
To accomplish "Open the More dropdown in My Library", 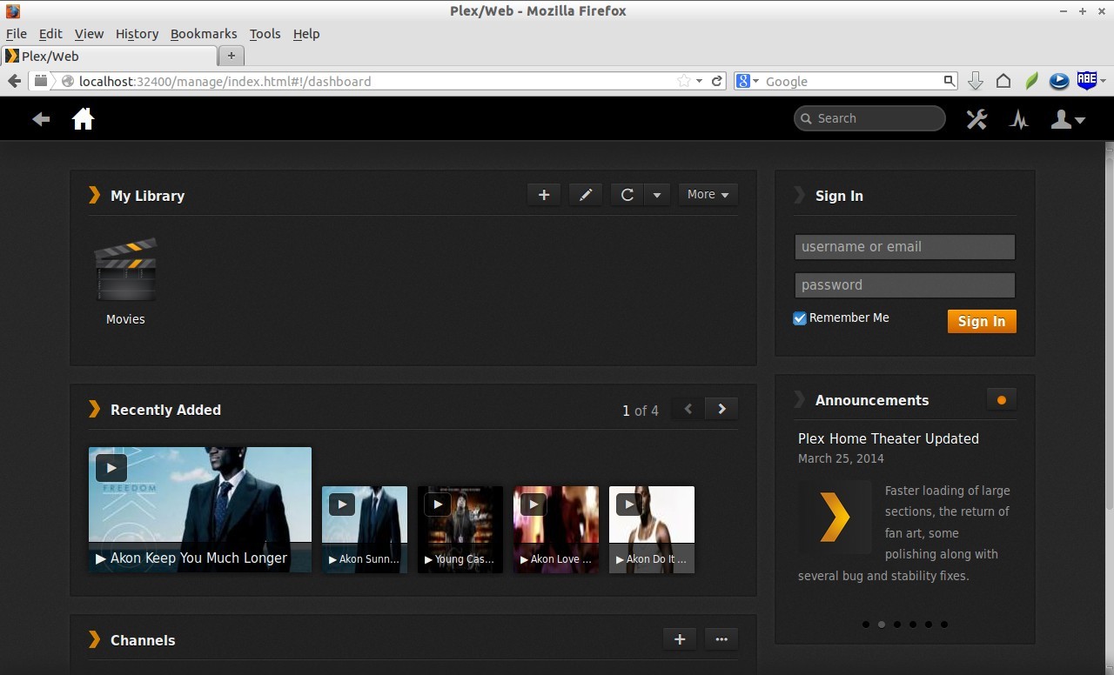I will 708,195.
